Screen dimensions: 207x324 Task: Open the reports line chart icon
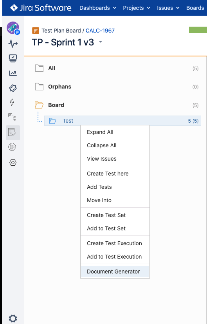(13, 73)
